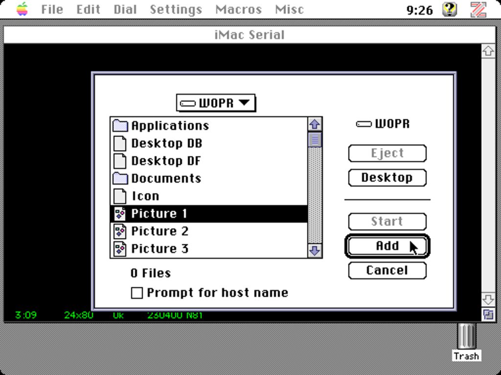Screen dimensions: 501x375
Task: Open the Dial menu
Action: [x=125, y=10]
